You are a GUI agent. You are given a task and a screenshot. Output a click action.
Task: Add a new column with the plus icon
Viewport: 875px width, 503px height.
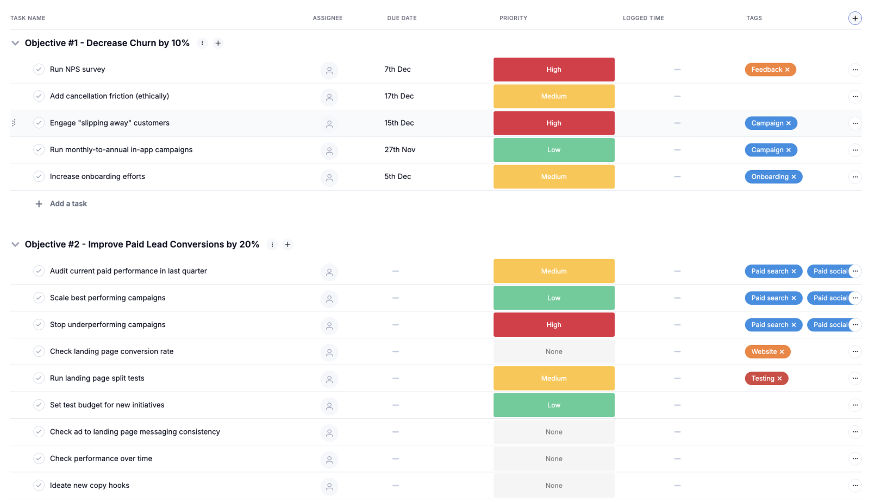click(x=855, y=18)
